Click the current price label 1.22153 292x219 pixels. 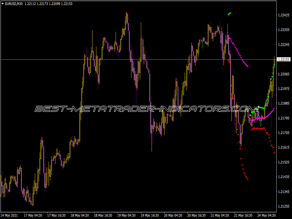point(284,59)
